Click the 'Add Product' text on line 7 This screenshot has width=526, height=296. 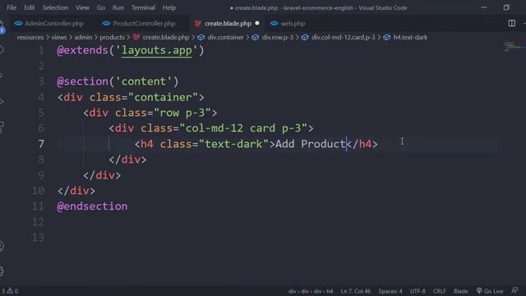[x=311, y=144]
